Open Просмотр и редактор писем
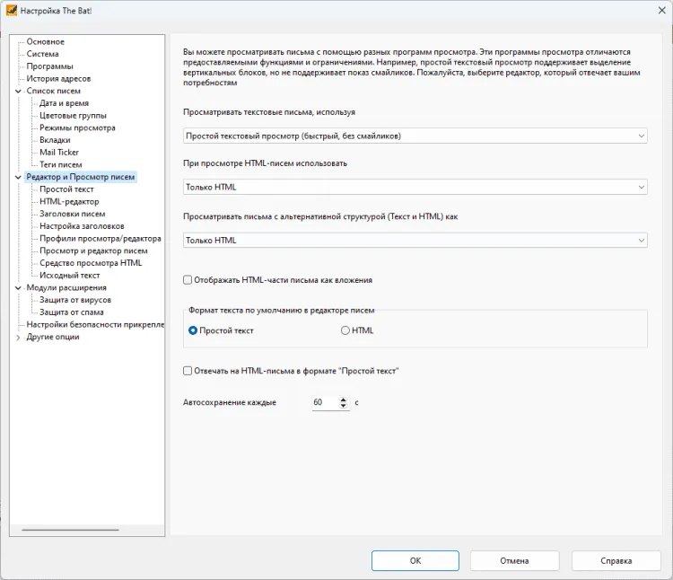The height and width of the screenshot is (580, 673). point(93,250)
